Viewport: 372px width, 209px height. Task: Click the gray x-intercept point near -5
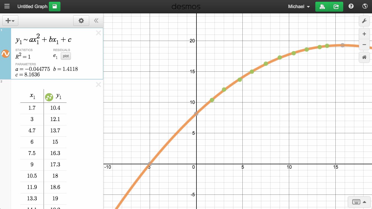click(x=150, y=164)
